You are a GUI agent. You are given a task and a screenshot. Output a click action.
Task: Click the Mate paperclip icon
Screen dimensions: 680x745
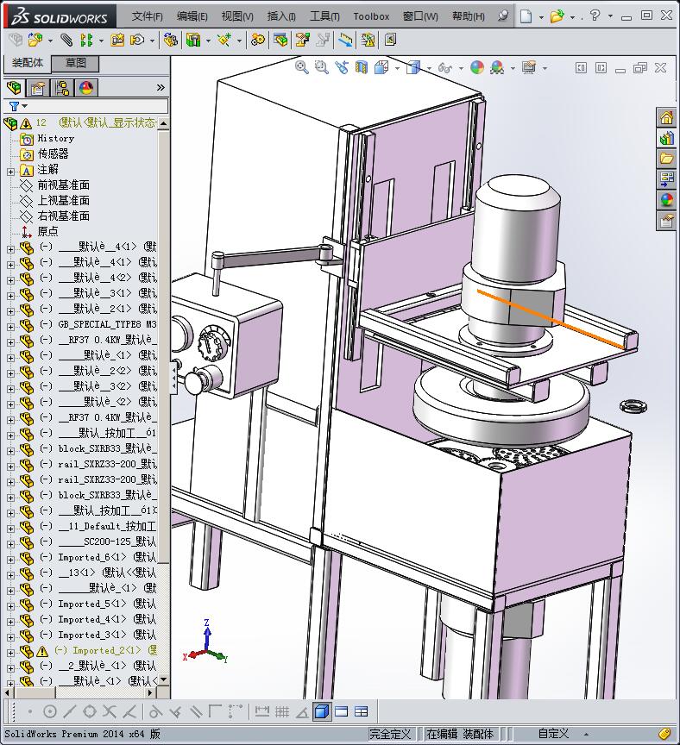(x=66, y=40)
